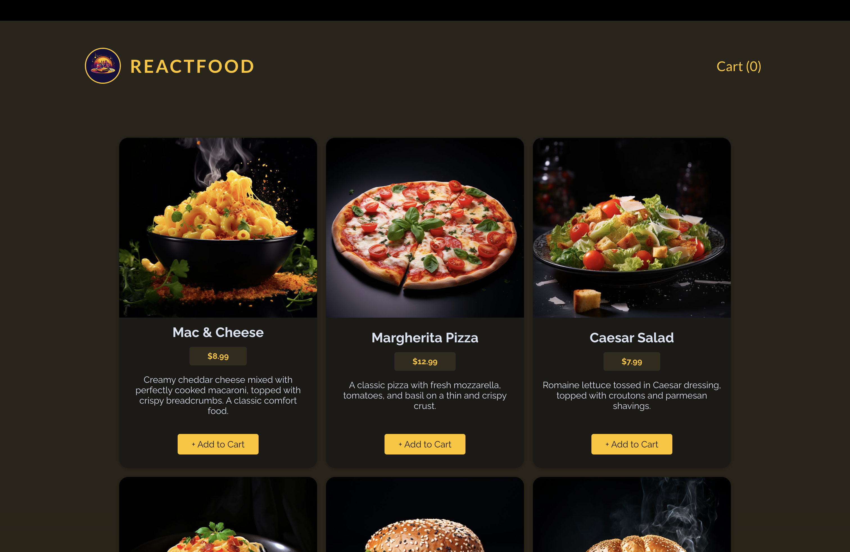Add Mac & Cheese to cart
850x552 pixels.
[x=218, y=444]
